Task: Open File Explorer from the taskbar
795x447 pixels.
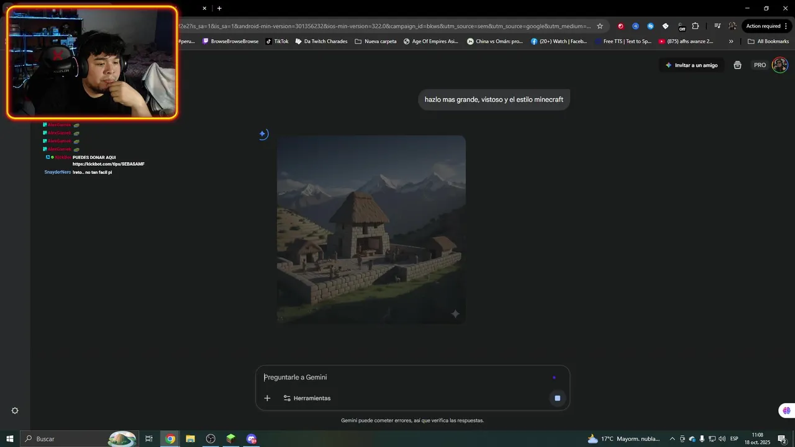Action: click(191, 439)
